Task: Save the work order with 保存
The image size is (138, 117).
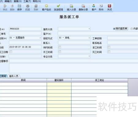Action: click(x=19, y=7)
